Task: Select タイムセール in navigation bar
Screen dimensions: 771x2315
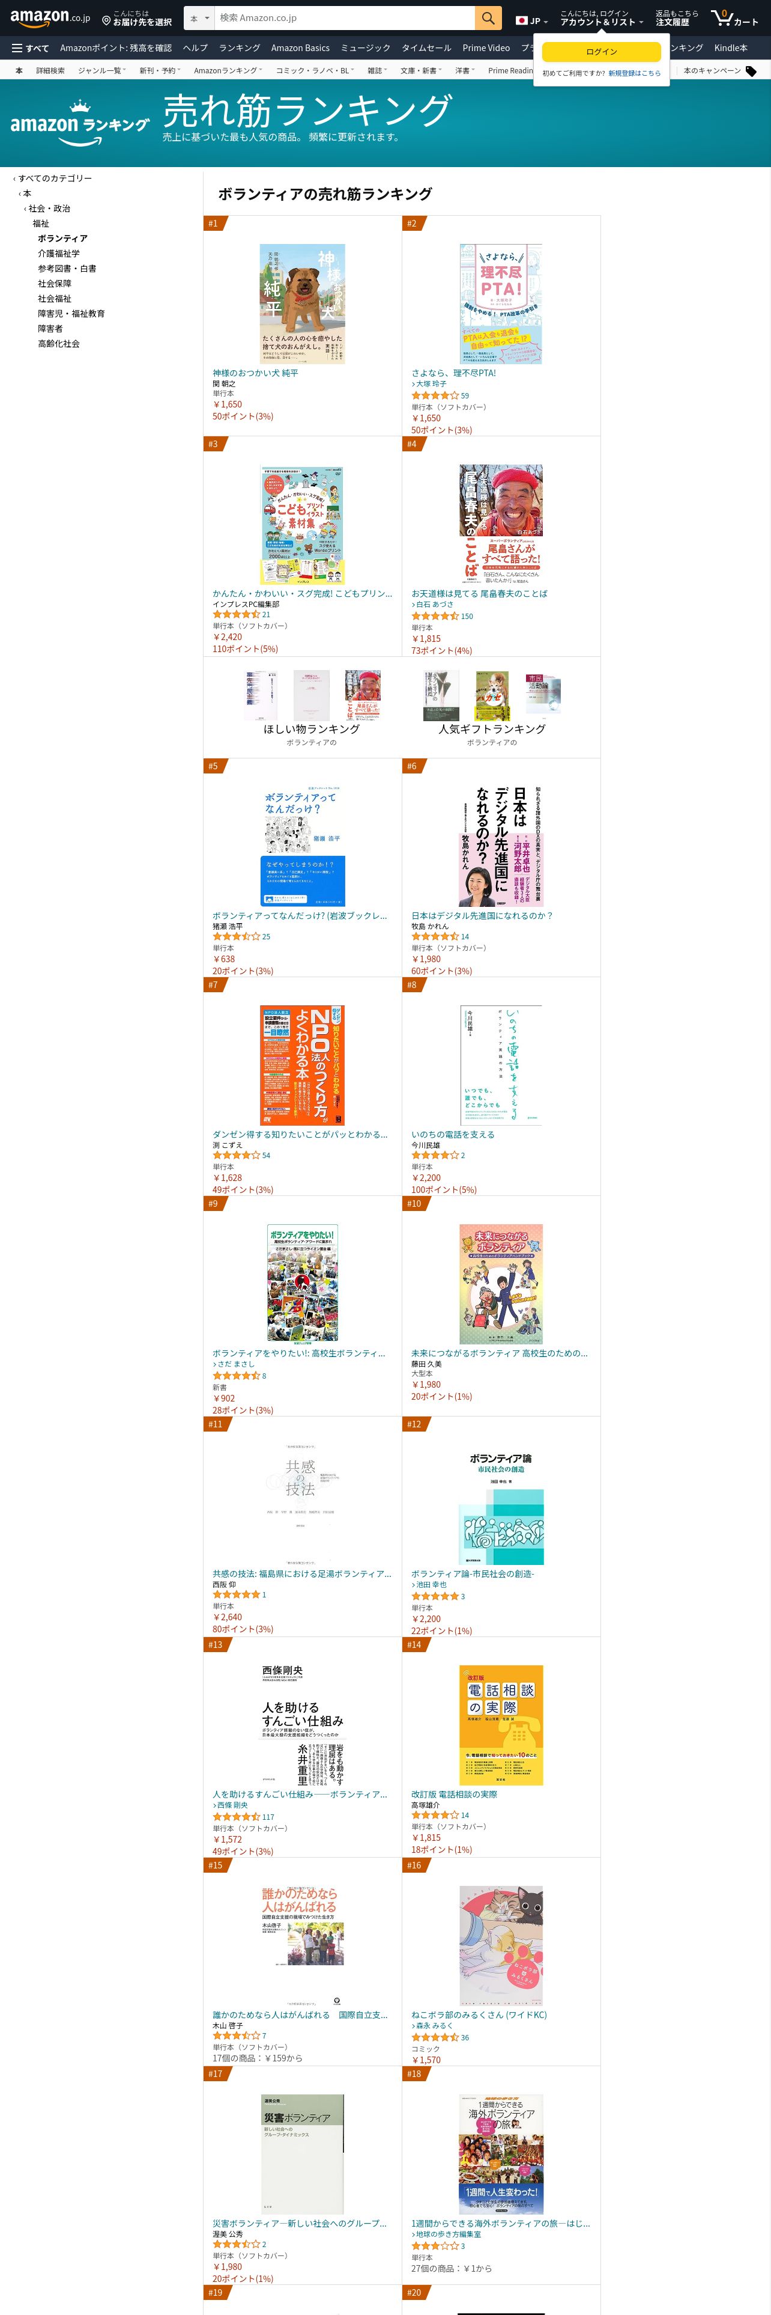Action: point(426,47)
